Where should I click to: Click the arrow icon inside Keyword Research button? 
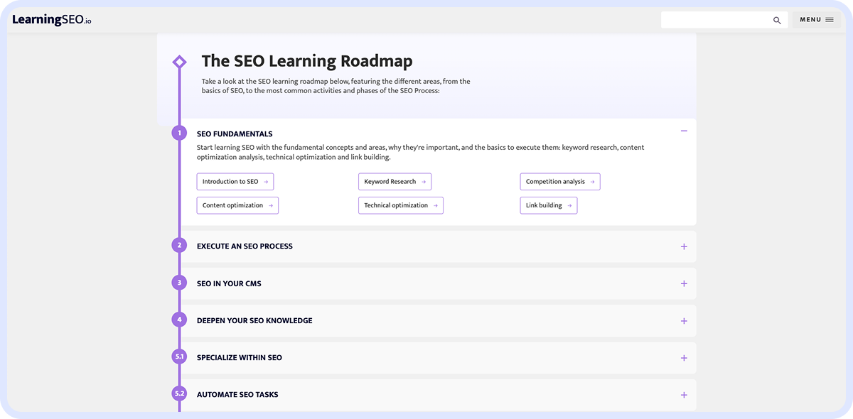(424, 181)
